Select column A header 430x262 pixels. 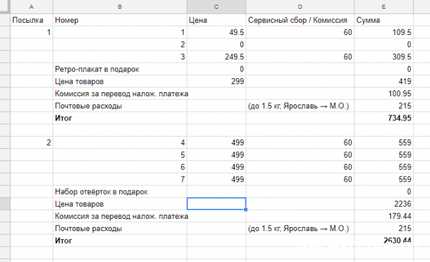click(32, 7)
